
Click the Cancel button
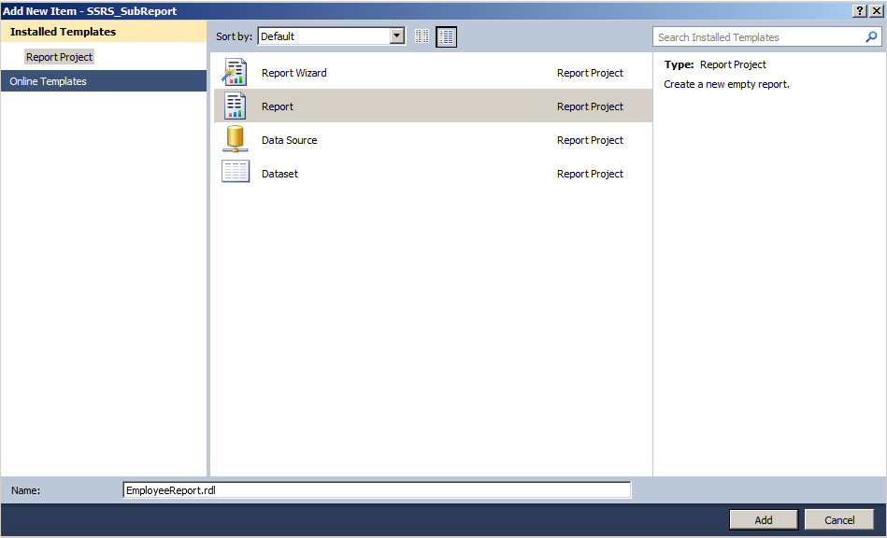click(839, 520)
